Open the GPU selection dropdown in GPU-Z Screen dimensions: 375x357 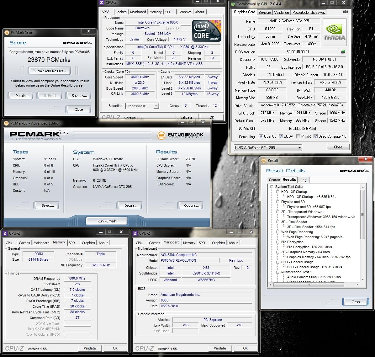(x=268, y=148)
